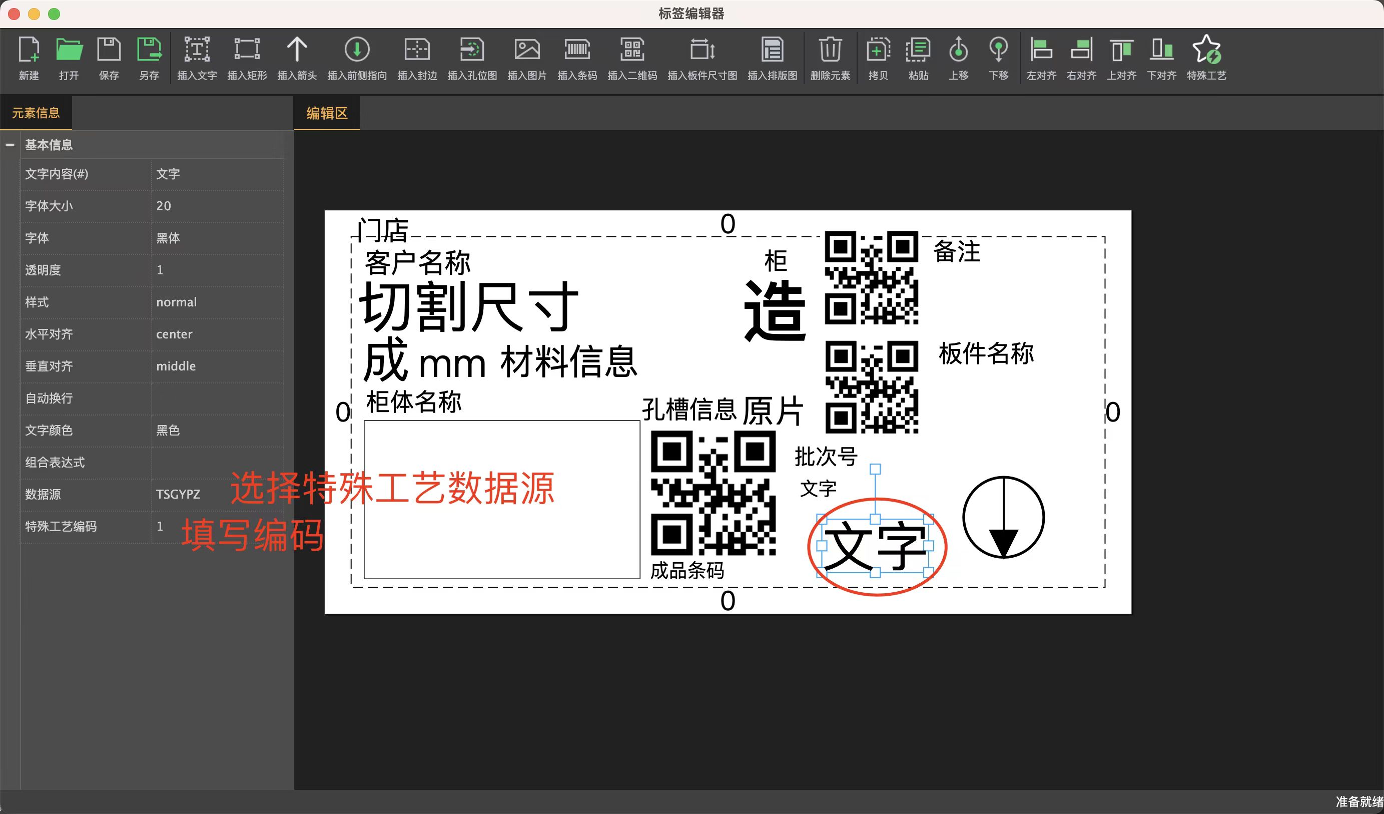Image resolution: width=1384 pixels, height=814 pixels.
Task: Select the 备注 text element
Action: [957, 252]
